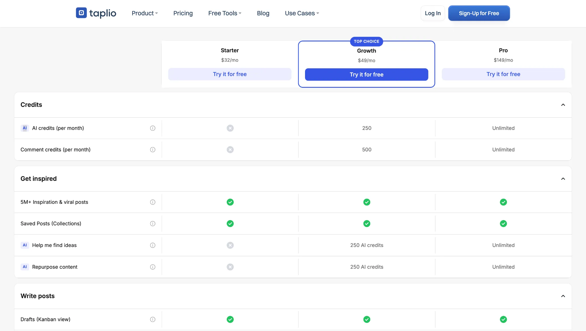Collapse the Credits section
The image size is (586, 331).
tap(563, 105)
